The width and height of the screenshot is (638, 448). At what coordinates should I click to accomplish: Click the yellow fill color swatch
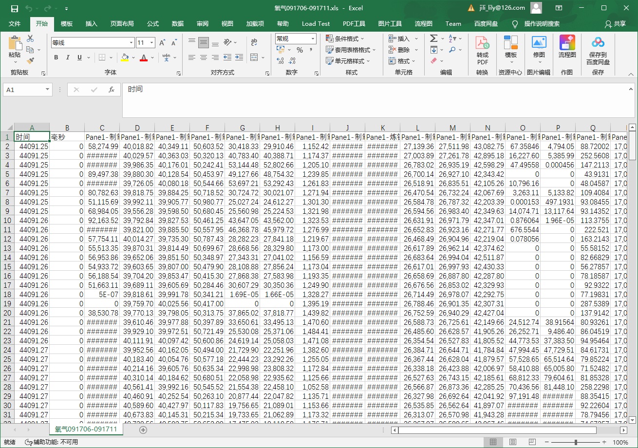(125, 57)
